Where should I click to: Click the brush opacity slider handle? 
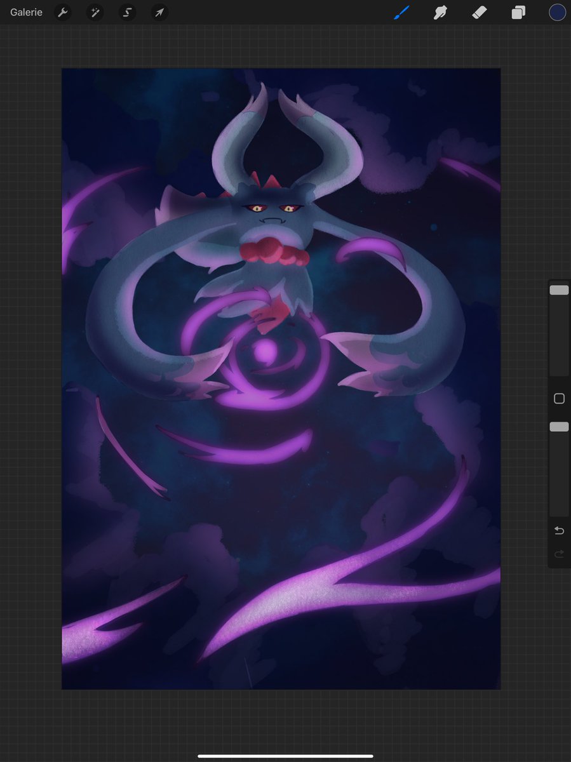(x=559, y=427)
